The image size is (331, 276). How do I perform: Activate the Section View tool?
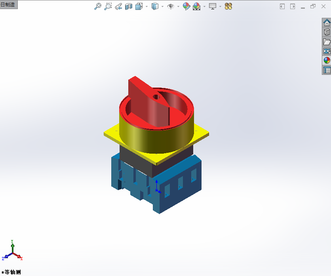tap(129, 6)
